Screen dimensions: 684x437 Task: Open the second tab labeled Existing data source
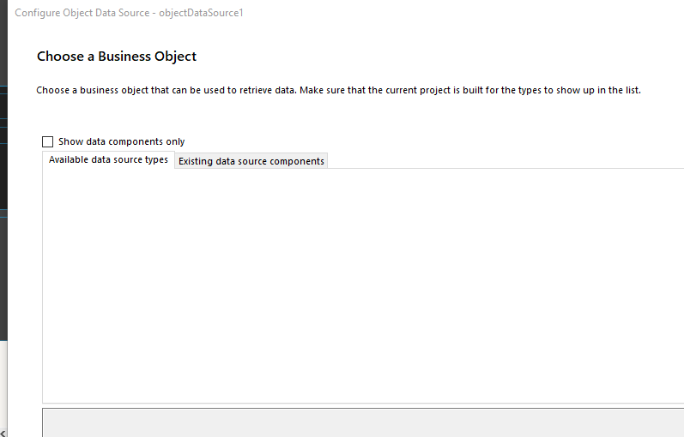pyautogui.click(x=251, y=161)
